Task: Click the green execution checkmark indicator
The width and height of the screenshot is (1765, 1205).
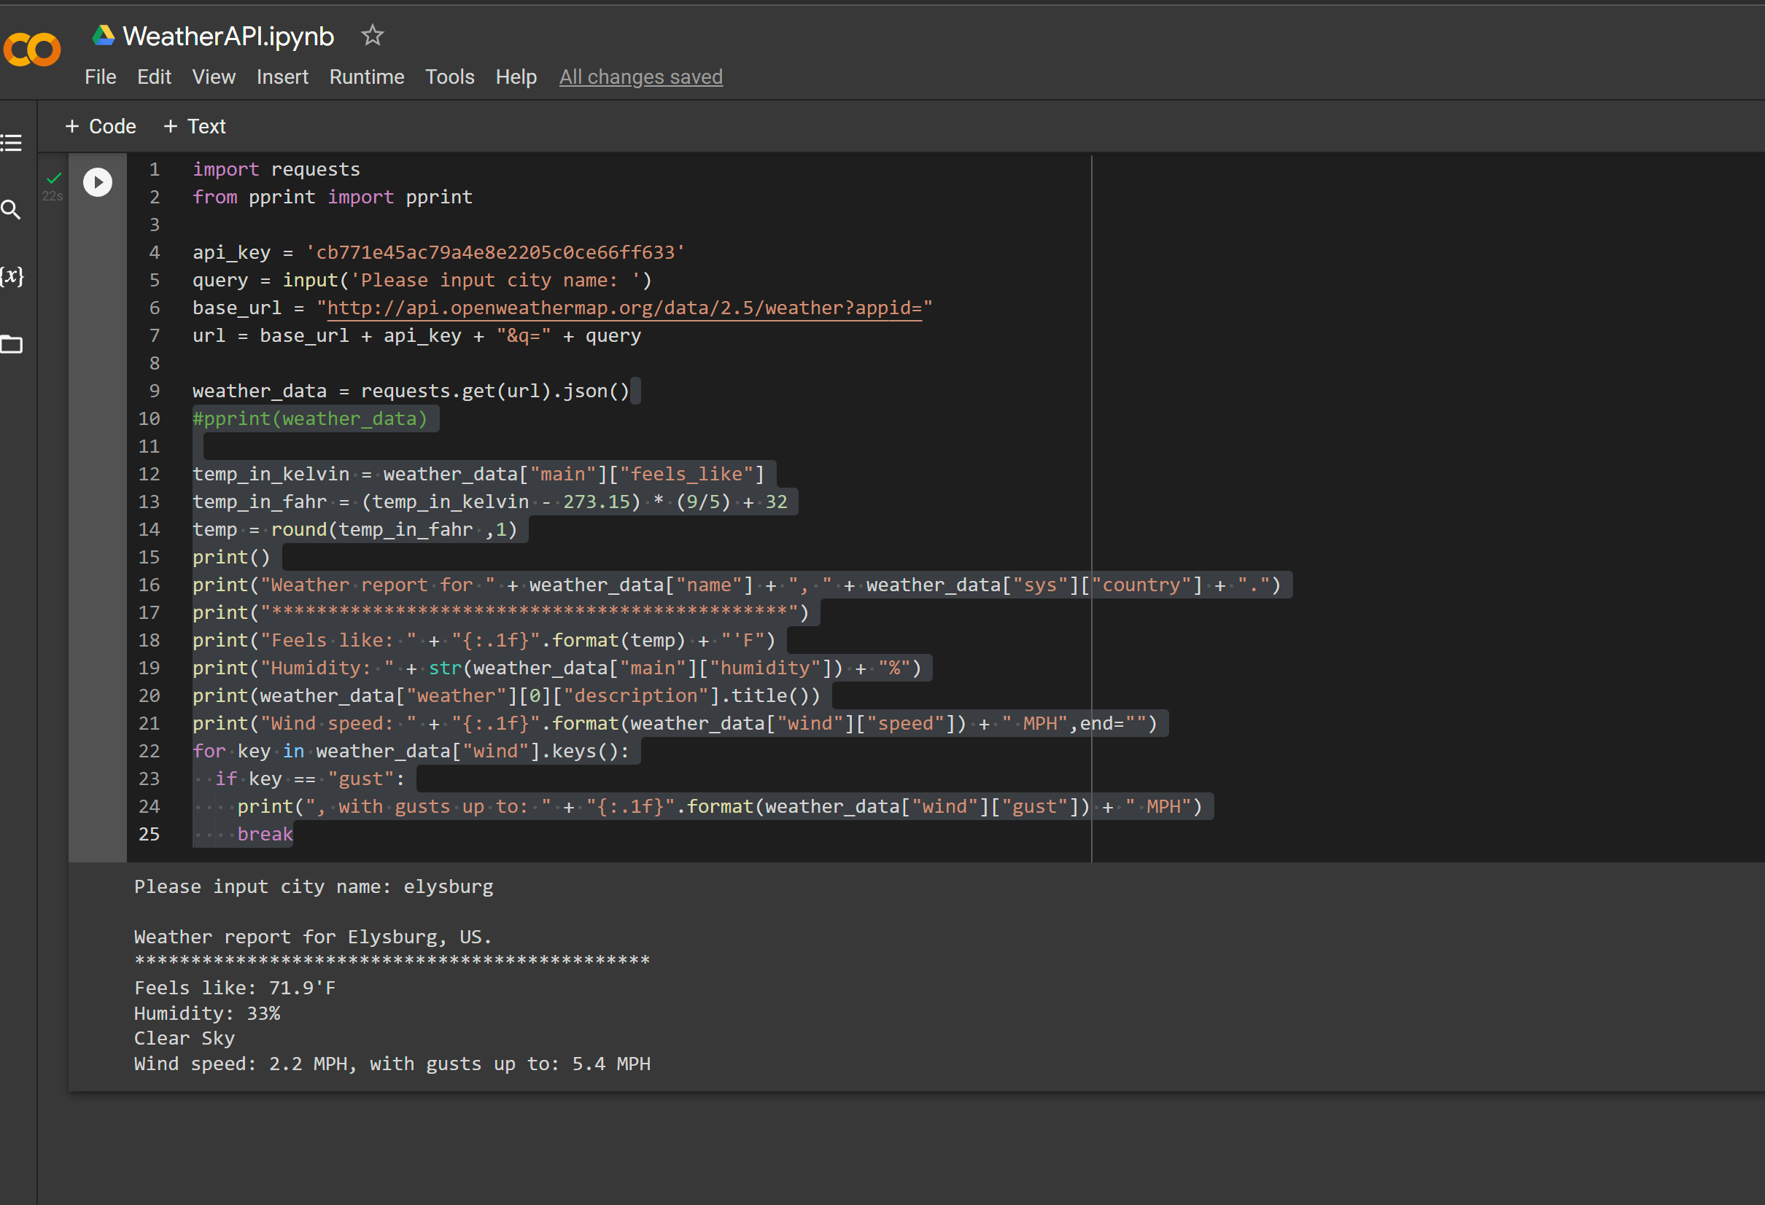Action: pos(54,179)
